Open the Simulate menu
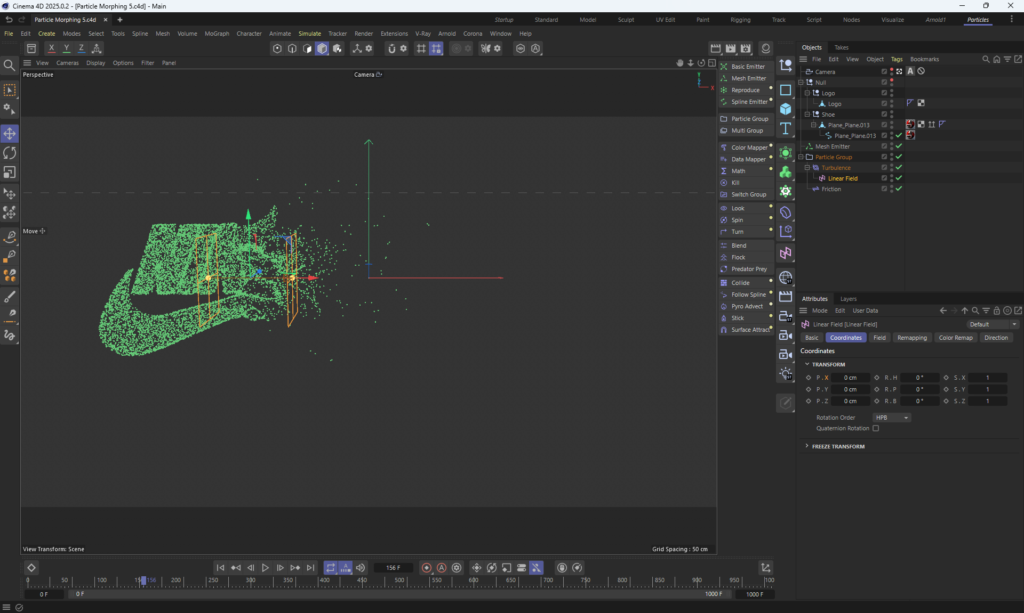 309,34
